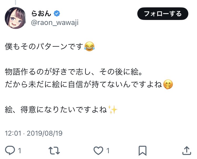Screen dimensions: 197x159
Task: Open the share menu icon
Action: pyautogui.click(x=186, y=151)
